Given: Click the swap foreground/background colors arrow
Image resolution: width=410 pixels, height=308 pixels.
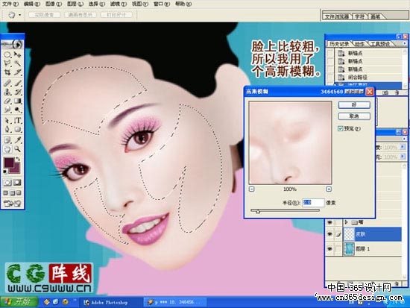Looking at the screenshot, I should pos(18,159).
